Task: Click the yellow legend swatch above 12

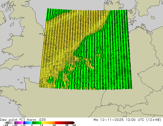Action: (42, 123)
